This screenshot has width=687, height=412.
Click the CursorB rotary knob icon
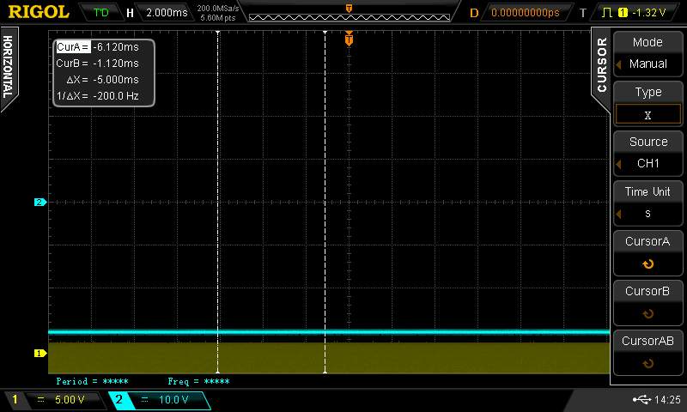point(647,314)
